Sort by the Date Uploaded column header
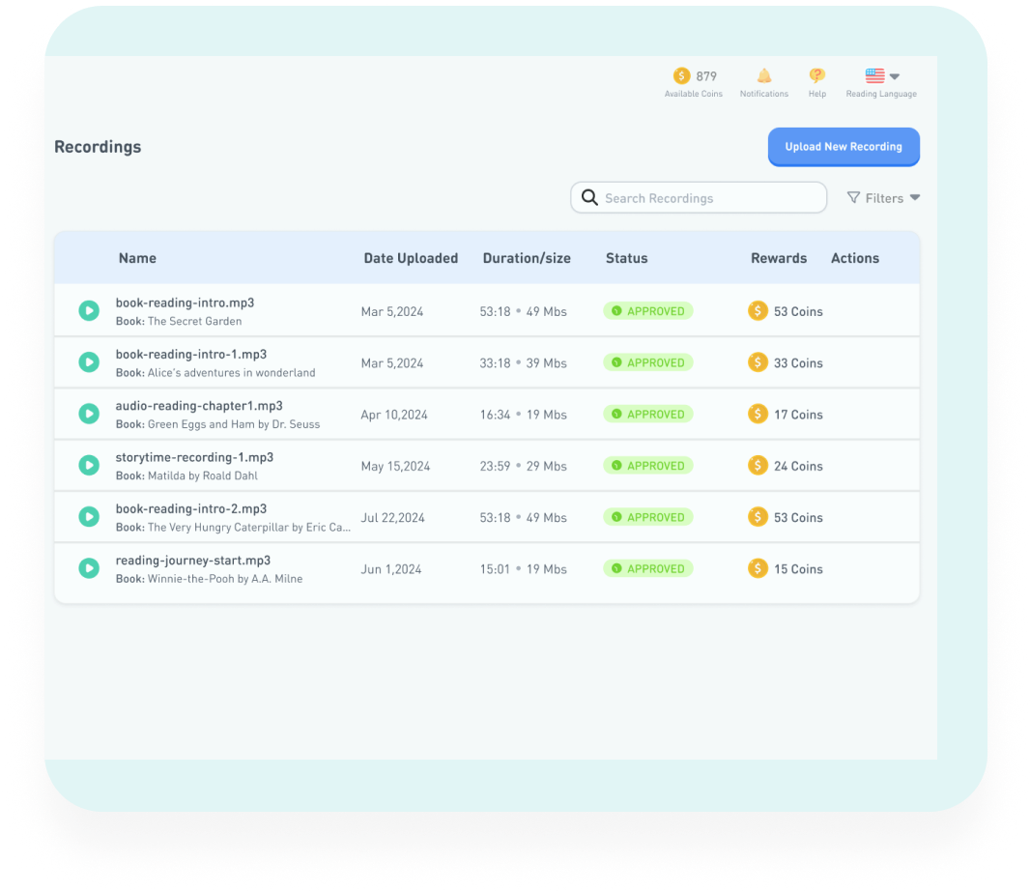This screenshot has height=893, width=1030. [x=411, y=258]
